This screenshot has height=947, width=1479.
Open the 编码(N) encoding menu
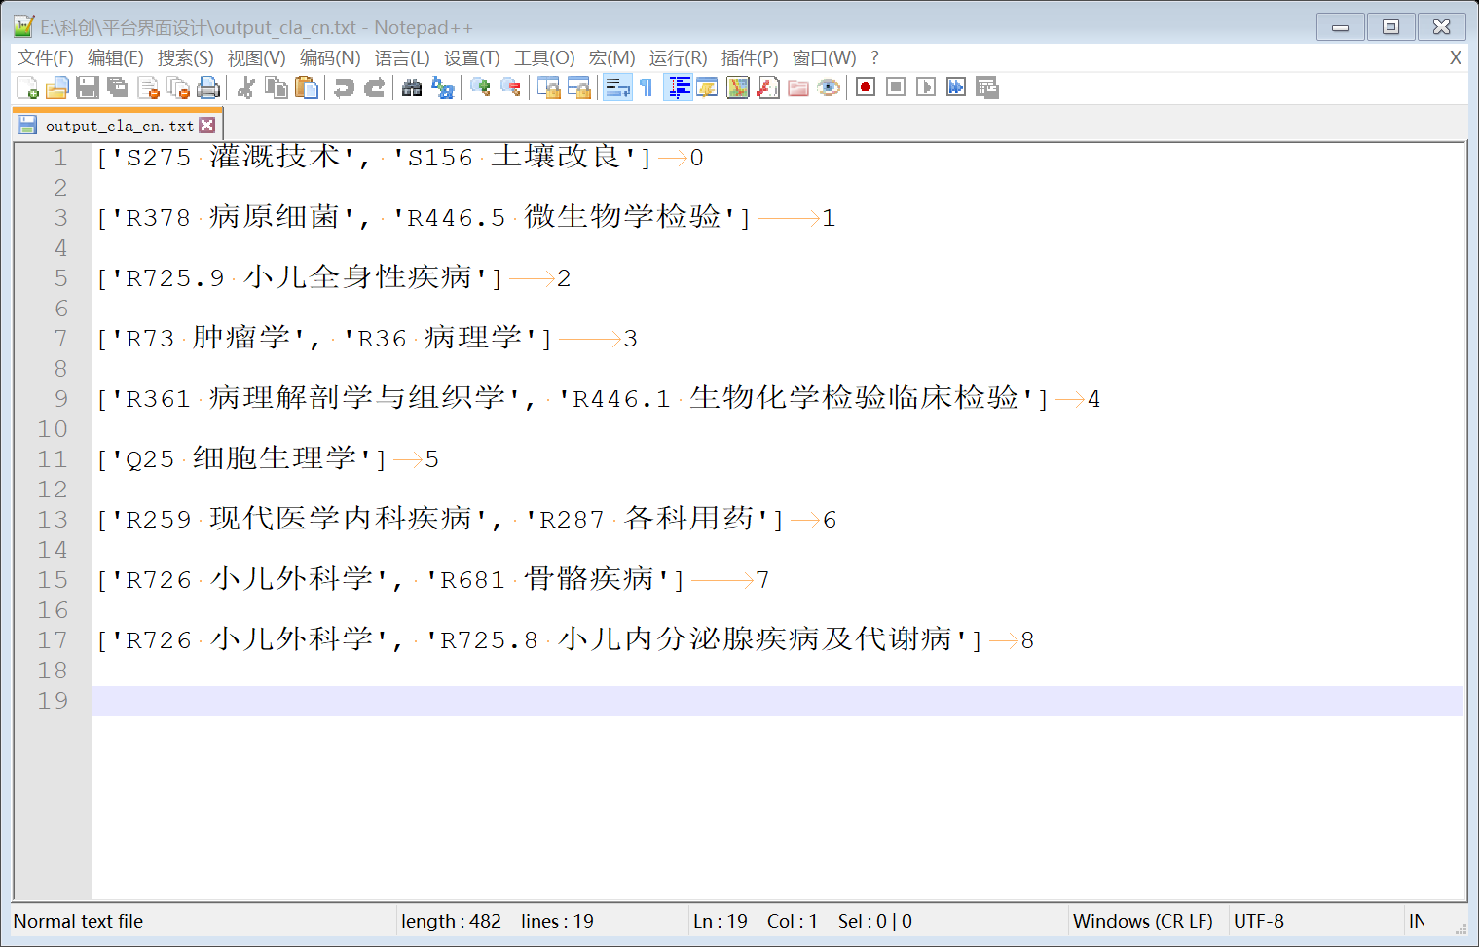click(329, 58)
